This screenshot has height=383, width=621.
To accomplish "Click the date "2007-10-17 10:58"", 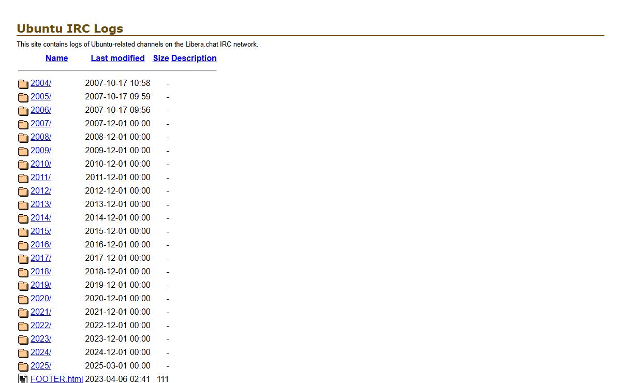I will point(118,83).
